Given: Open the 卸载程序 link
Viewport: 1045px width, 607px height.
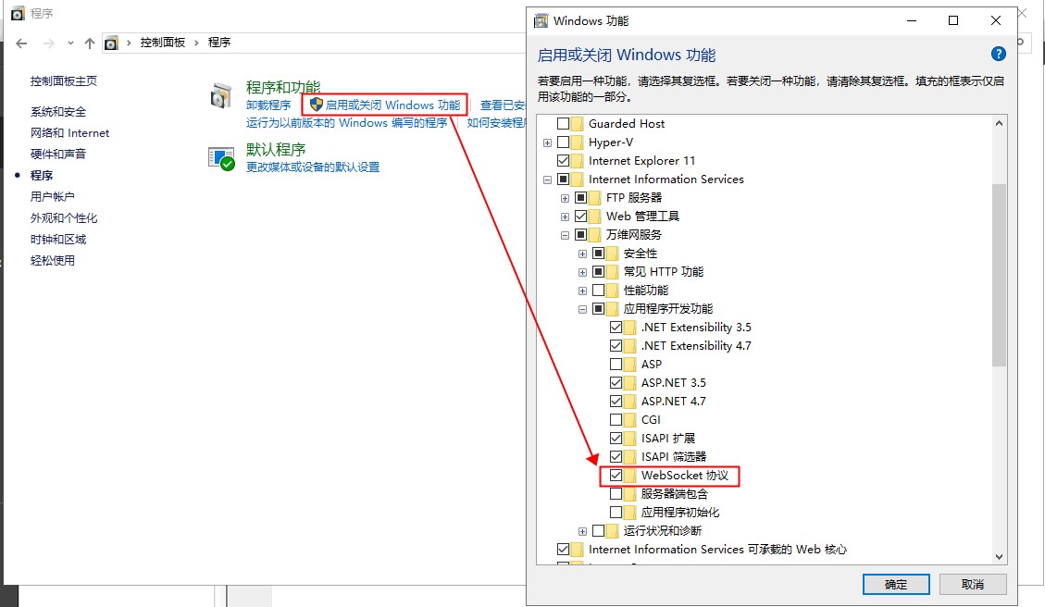Looking at the screenshot, I should coord(268,105).
